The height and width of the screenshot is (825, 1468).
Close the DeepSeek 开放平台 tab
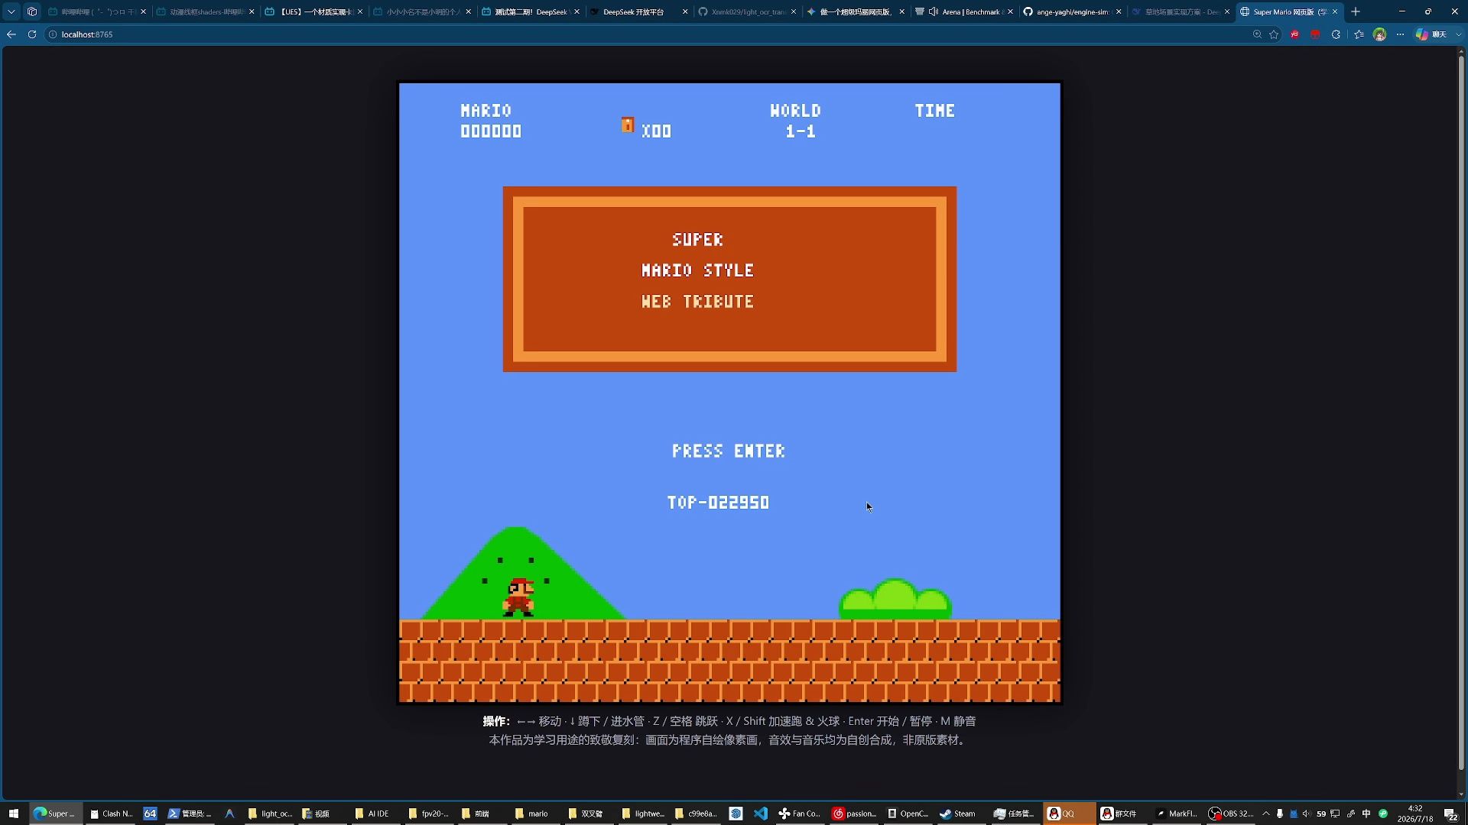coord(685,11)
